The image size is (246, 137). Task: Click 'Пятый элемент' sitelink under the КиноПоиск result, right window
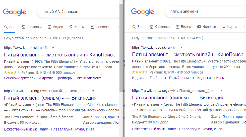click(x=181, y=78)
